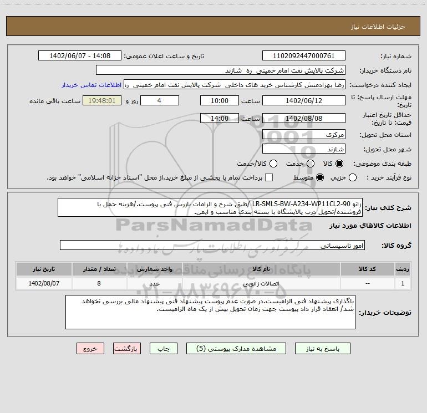Click the goods group field امور تاسیساتی

click(x=212, y=245)
